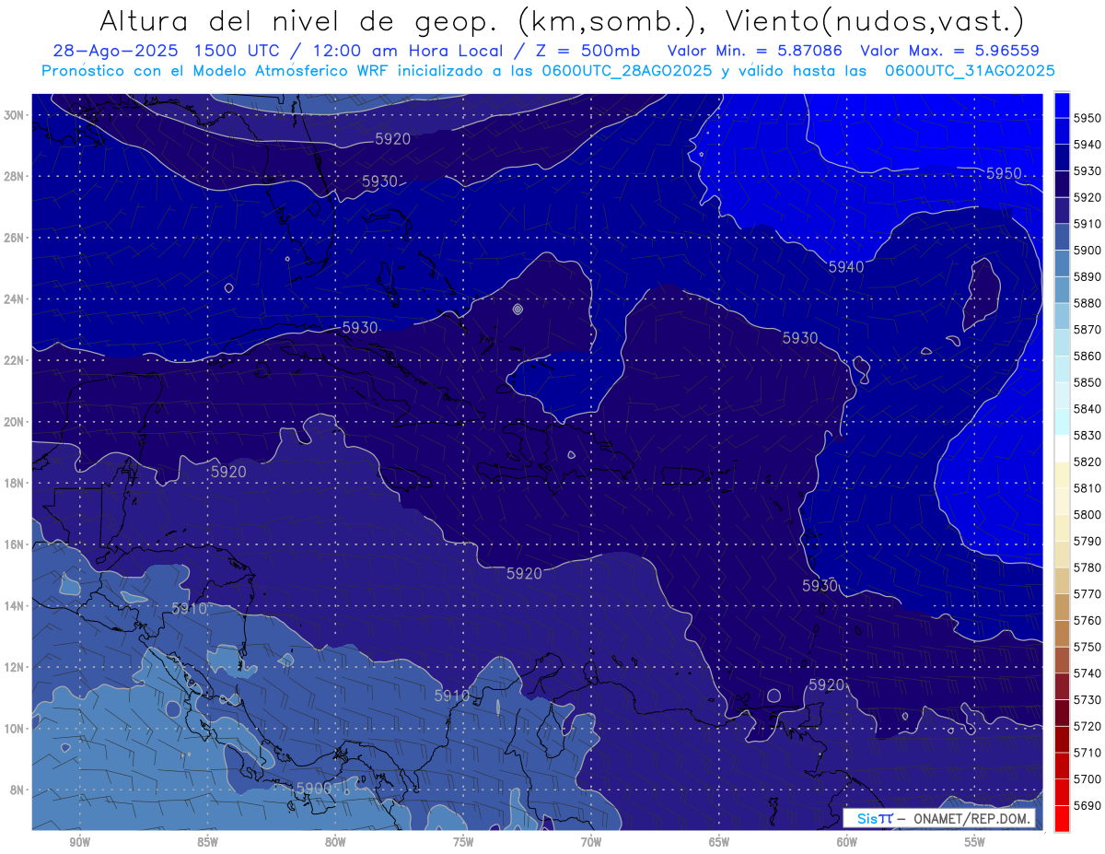Click the 30N latitude axis label
Image resolution: width=1105 pixels, height=854 pixels.
[x=15, y=115]
